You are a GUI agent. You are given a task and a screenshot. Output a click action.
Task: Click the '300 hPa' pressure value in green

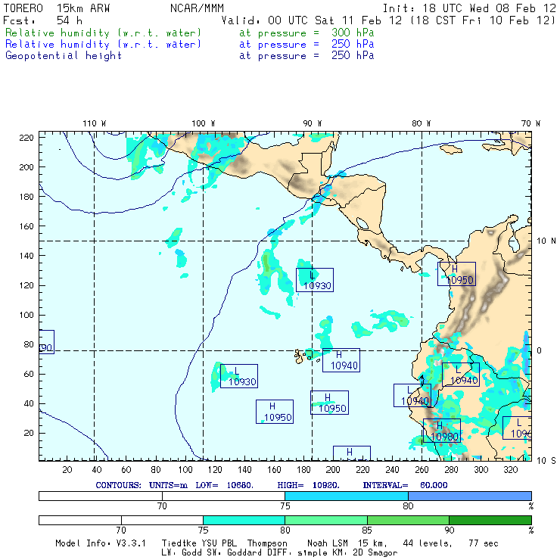pos(353,33)
